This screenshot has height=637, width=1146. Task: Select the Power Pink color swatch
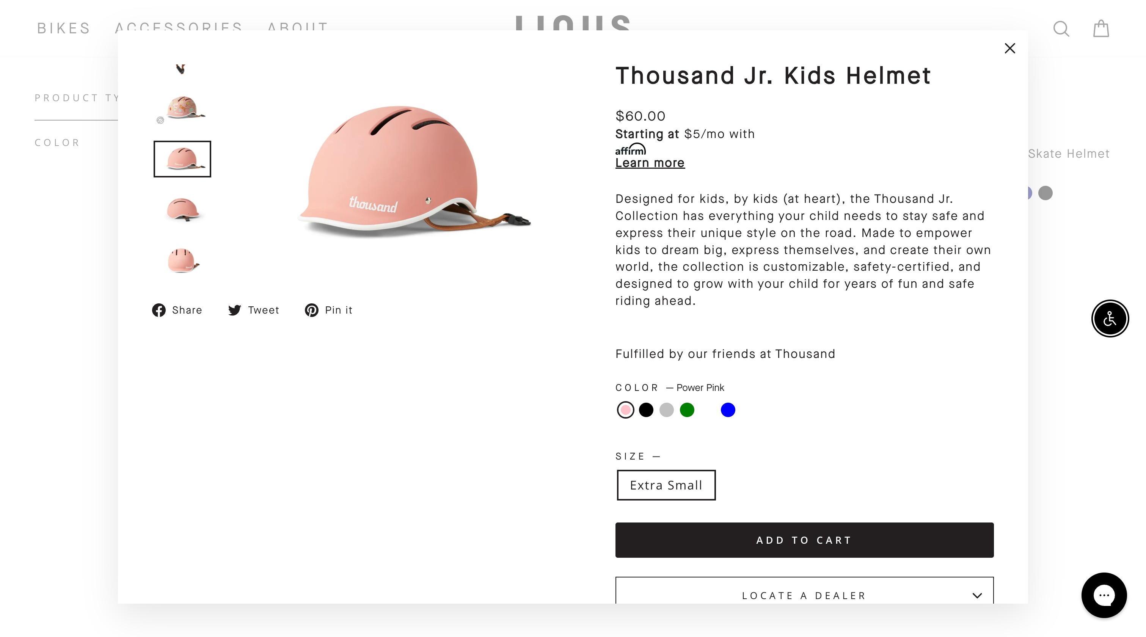(625, 410)
